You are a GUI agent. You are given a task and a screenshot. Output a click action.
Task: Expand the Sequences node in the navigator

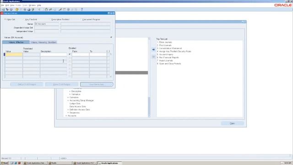[68, 113]
